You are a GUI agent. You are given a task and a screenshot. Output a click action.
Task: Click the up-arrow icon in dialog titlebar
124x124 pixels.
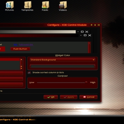coord(95,25)
